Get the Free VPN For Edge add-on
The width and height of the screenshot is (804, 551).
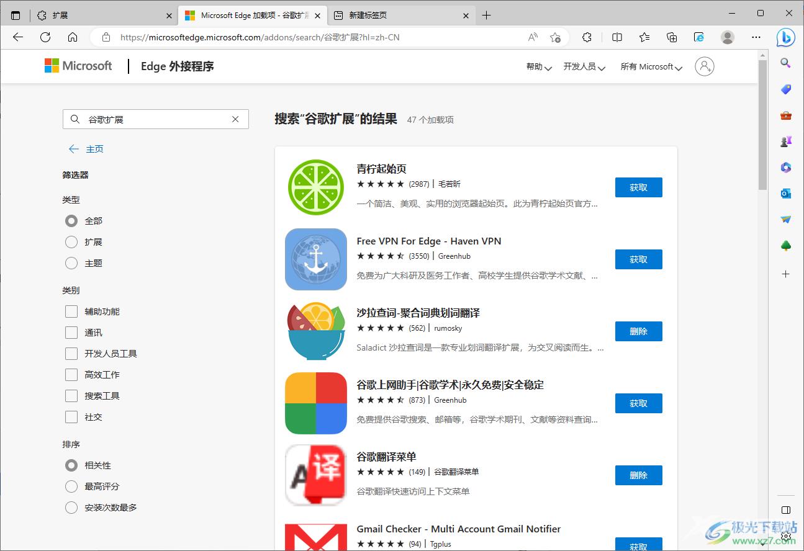(638, 259)
